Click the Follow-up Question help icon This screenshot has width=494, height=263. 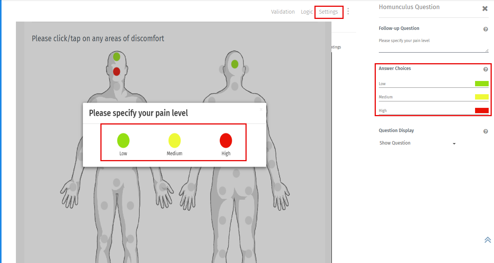pos(486,29)
